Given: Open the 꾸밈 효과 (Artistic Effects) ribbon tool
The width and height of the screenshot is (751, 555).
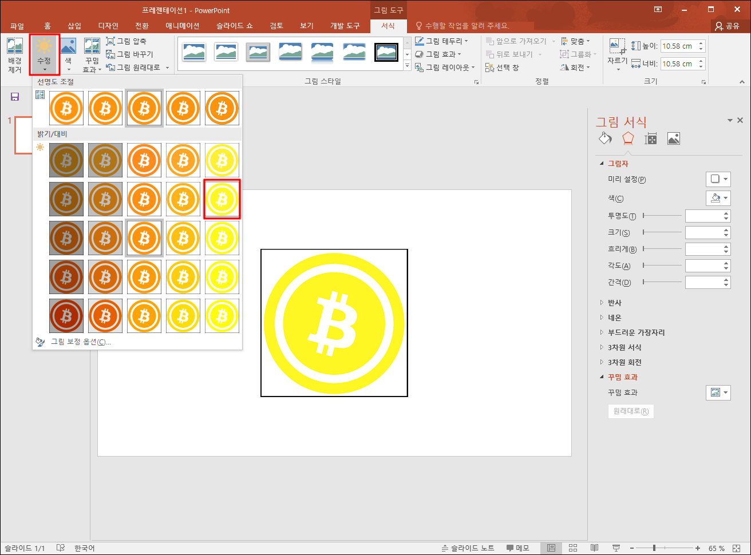Looking at the screenshot, I should click(x=92, y=54).
